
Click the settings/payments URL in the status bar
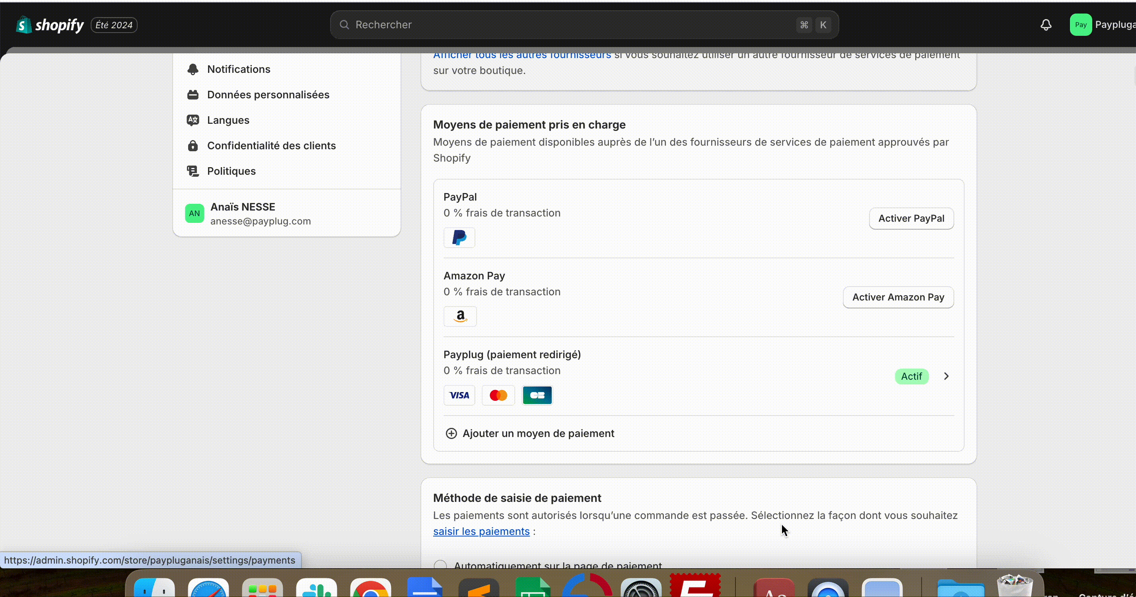coord(150,560)
